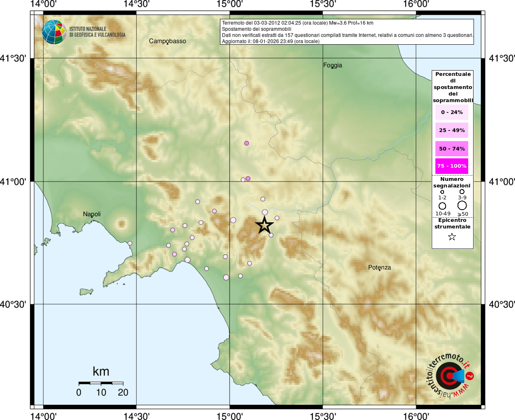Click the INGV globe logo

(54, 32)
